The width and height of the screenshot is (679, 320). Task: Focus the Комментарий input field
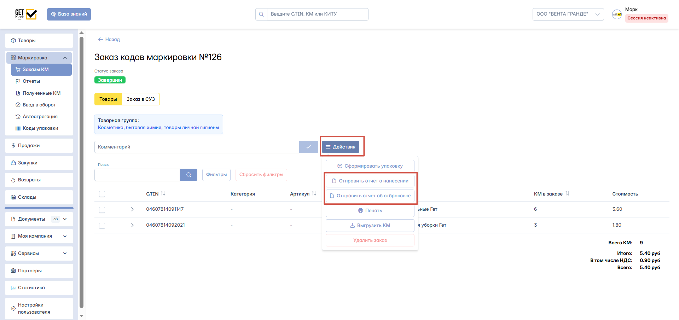(x=197, y=147)
